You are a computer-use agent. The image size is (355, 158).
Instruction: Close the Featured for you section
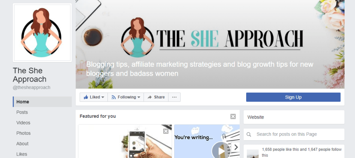[x=233, y=117]
